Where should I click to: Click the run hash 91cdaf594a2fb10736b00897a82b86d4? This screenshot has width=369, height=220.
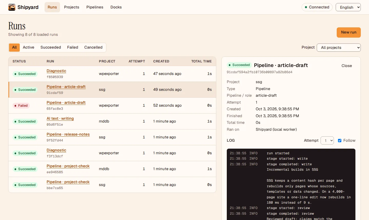click(x=260, y=72)
